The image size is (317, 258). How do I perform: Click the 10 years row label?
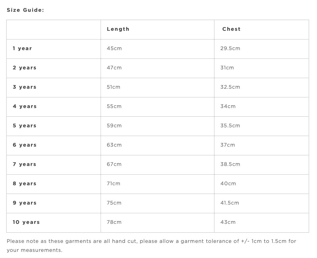(x=26, y=222)
